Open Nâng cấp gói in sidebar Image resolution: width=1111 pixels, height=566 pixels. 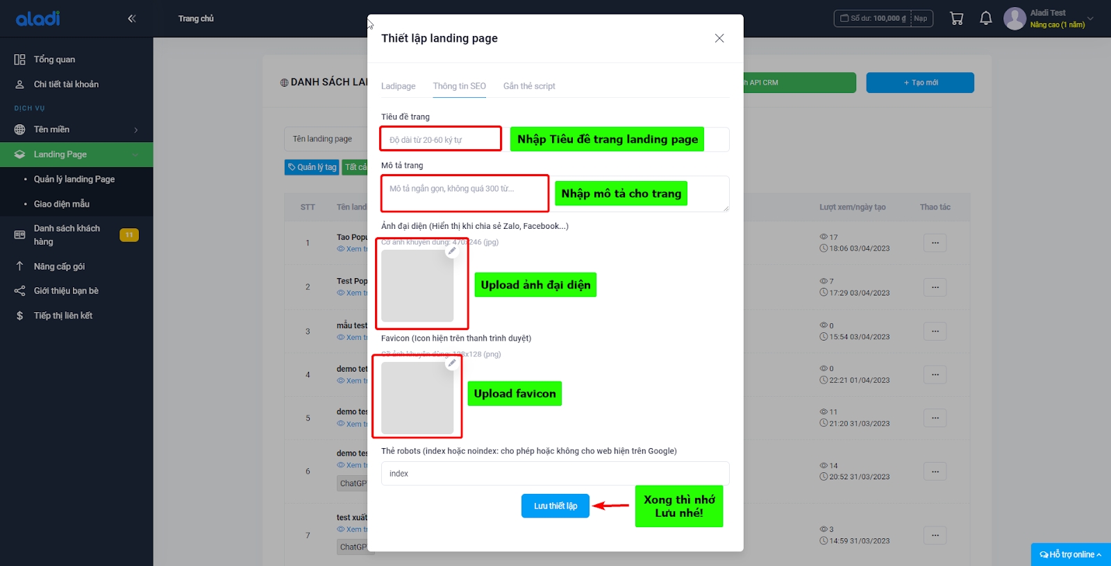[59, 266]
